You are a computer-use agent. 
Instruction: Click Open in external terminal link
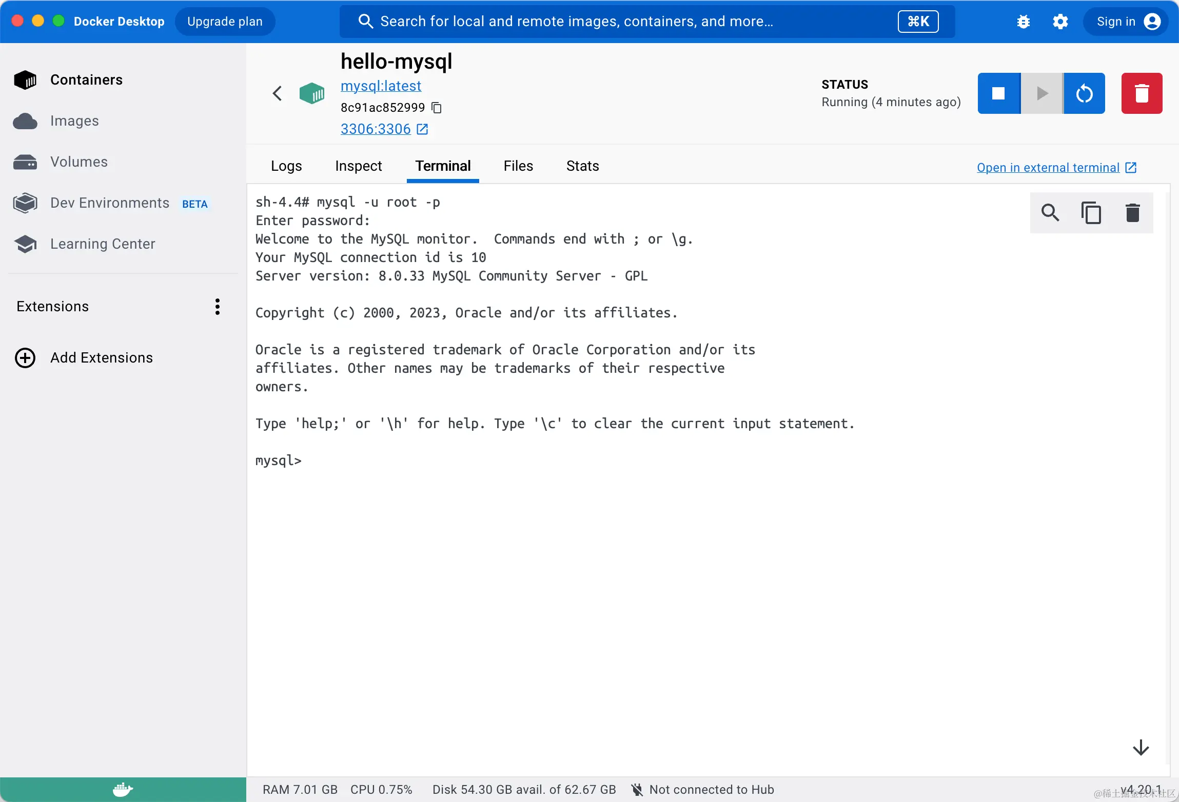[x=1048, y=168]
